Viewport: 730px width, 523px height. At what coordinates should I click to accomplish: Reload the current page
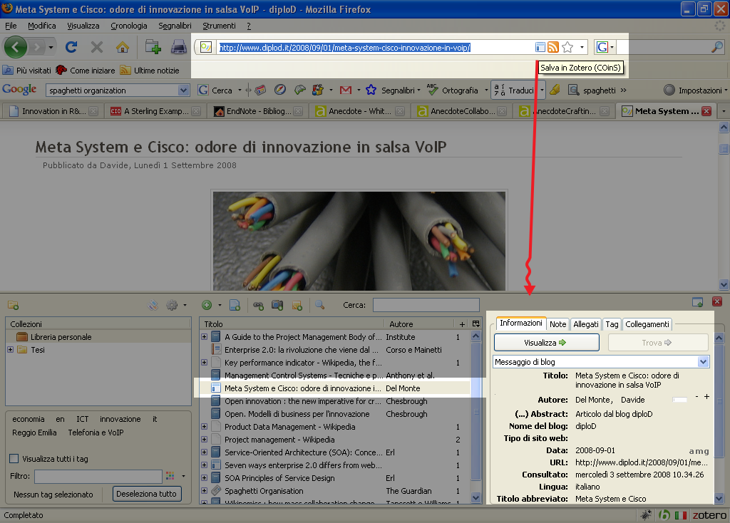71,46
